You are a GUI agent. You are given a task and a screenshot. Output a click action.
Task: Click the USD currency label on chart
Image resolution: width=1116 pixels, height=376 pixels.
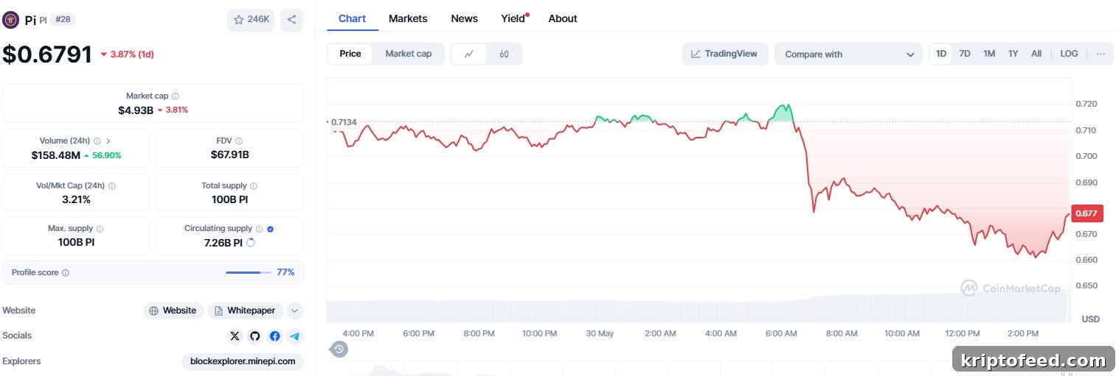click(x=1090, y=319)
